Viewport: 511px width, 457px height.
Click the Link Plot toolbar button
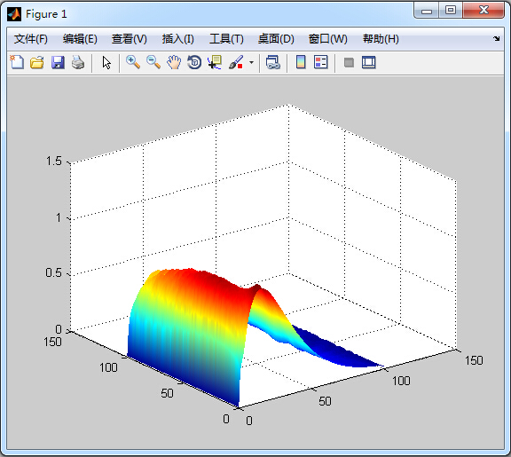click(x=273, y=62)
